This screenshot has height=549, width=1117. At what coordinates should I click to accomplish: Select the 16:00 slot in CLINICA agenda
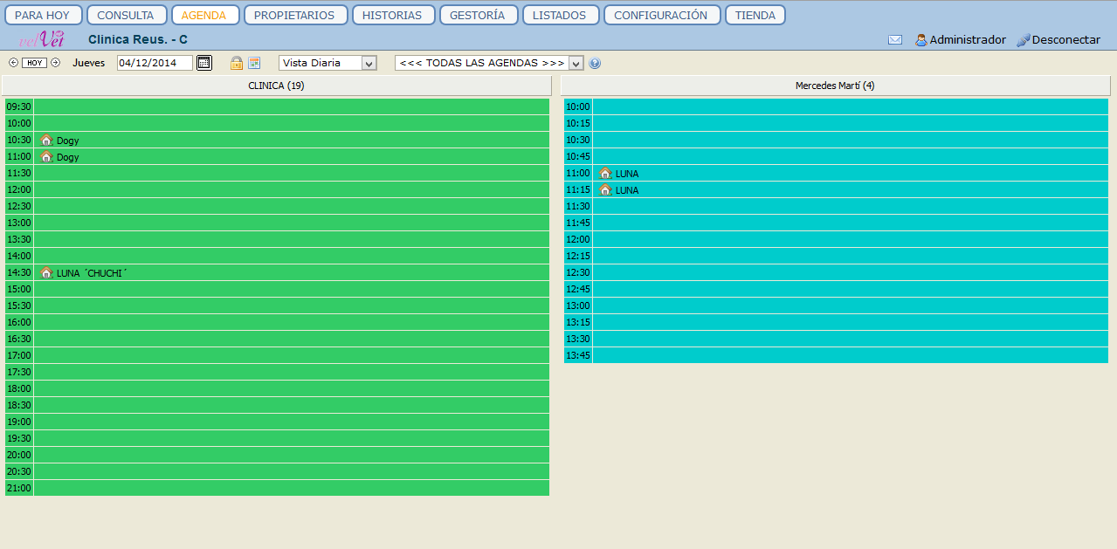click(291, 322)
